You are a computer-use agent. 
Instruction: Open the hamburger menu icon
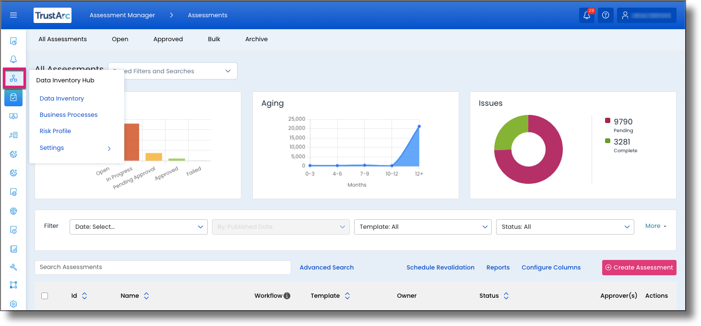[x=13, y=15]
